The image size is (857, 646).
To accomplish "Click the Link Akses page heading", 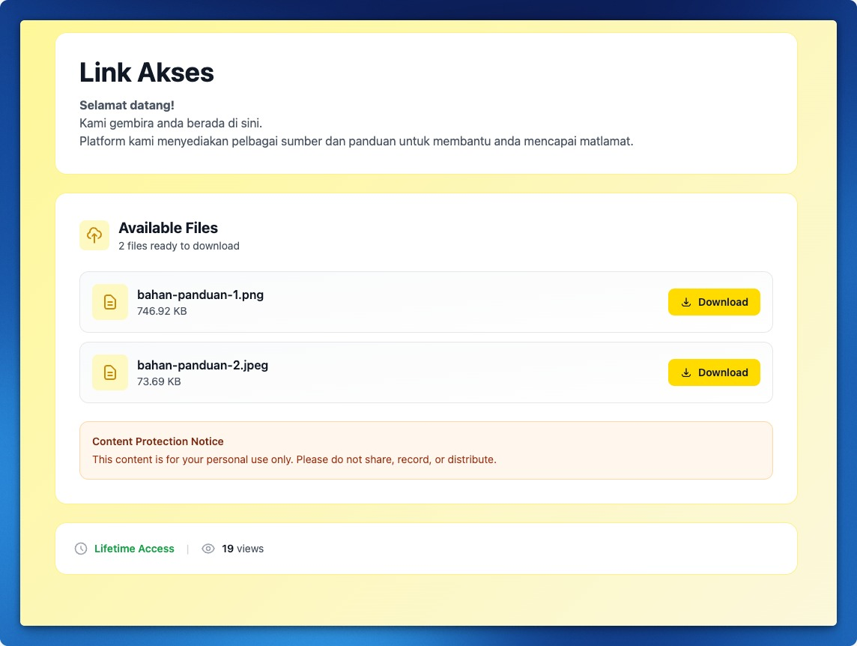I will (147, 72).
